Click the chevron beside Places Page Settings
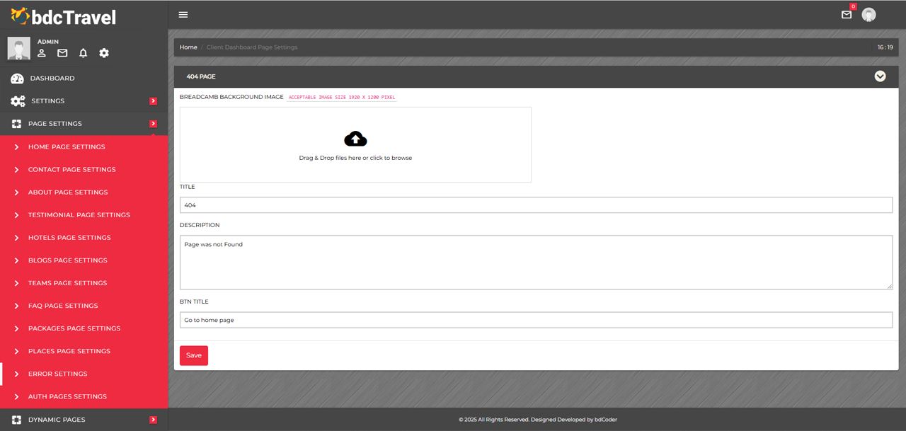 (16, 351)
